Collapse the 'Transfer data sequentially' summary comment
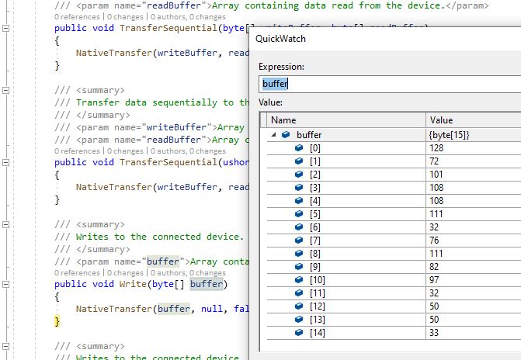Image resolution: width=521 pixels, height=360 pixels. (x=6, y=91)
